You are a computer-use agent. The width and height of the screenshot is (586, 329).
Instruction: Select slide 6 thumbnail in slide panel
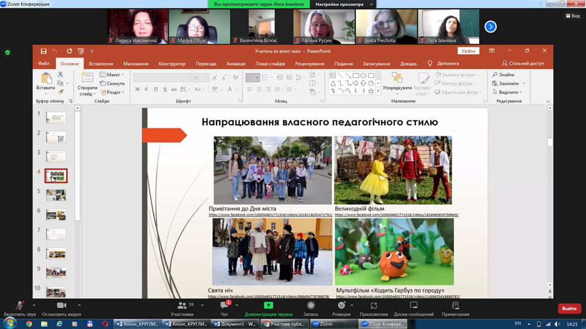pos(56,214)
